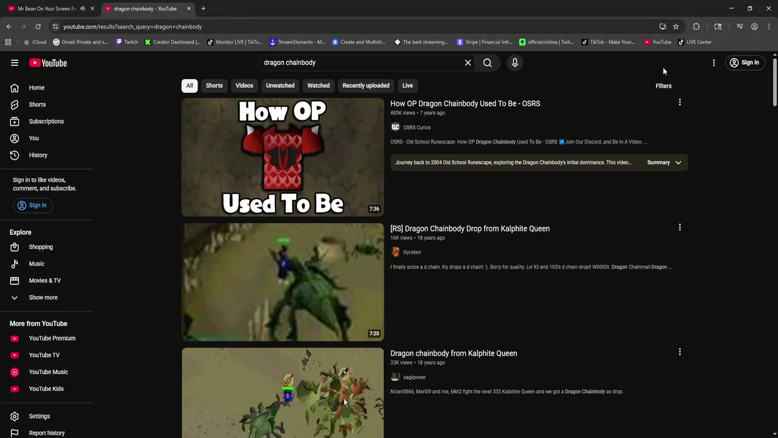The width and height of the screenshot is (778, 438).
Task: Open the browser profile avatar icon
Action: coord(754,27)
